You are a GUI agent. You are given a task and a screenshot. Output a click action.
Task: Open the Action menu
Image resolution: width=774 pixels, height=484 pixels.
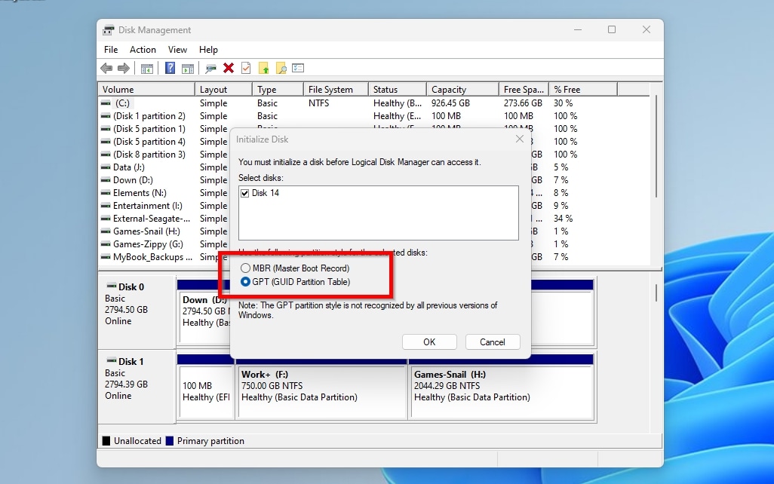click(143, 49)
